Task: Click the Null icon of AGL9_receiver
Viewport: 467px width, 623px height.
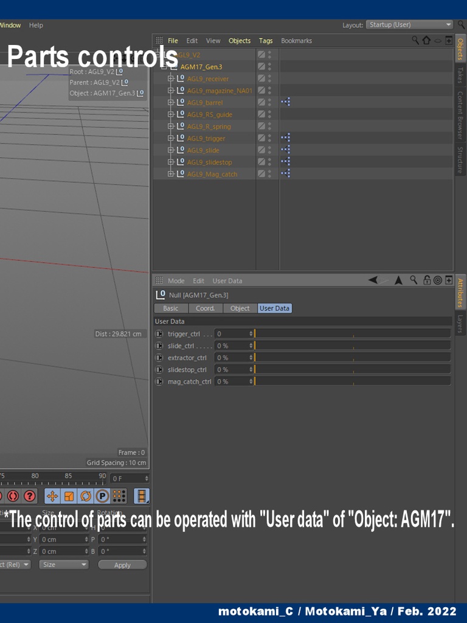Action: coord(181,78)
